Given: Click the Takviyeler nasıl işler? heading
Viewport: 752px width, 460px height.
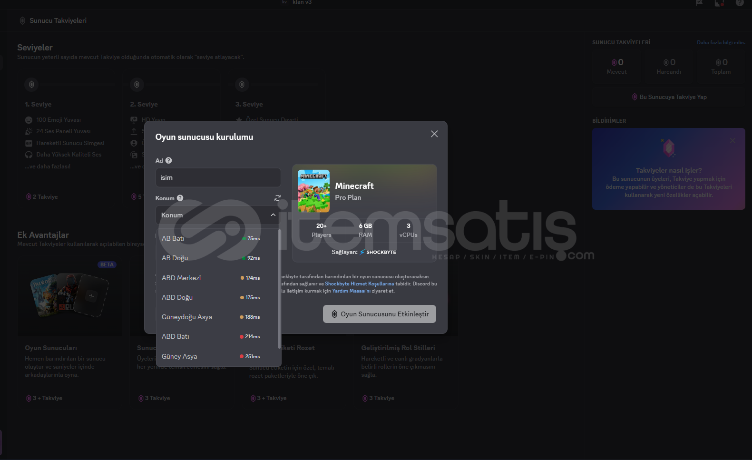Looking at the screenshot, I should (x=669, y=170).
